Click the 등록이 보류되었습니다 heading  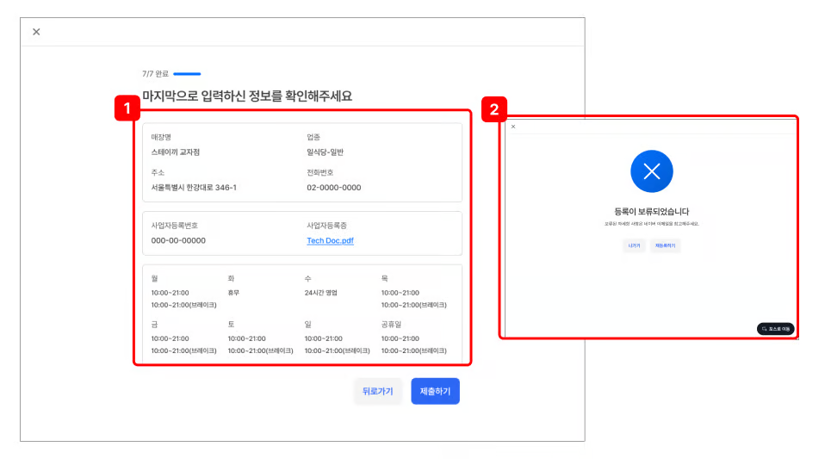click(651, 211)
